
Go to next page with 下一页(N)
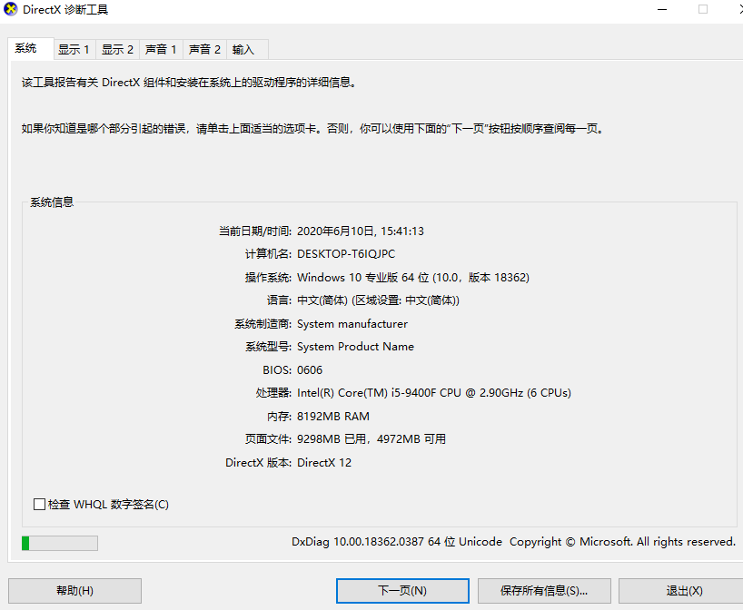pos(402,591)
